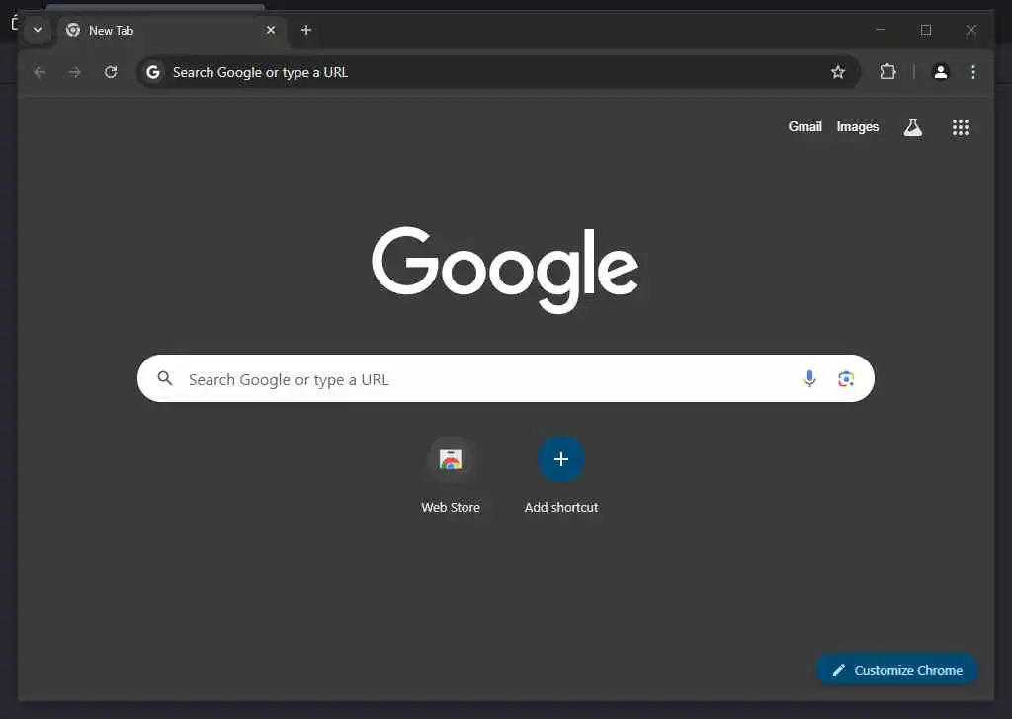Click the magnifier icon in search box

(165, 378)
